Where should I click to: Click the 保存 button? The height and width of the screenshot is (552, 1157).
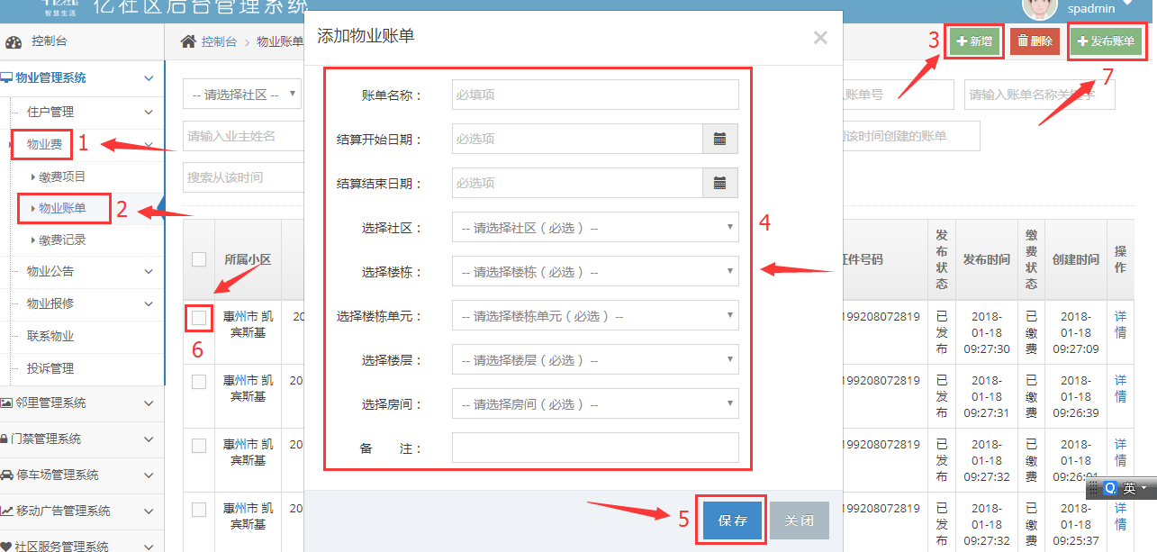732,520
